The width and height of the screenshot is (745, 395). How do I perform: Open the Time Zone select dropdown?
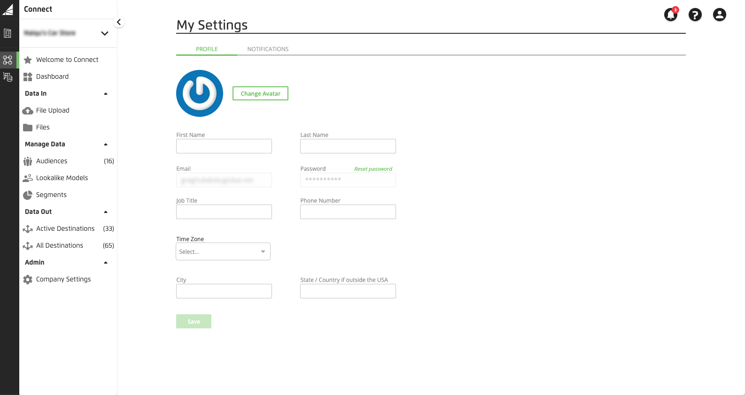pyautogui.click(x=223, y=251)
